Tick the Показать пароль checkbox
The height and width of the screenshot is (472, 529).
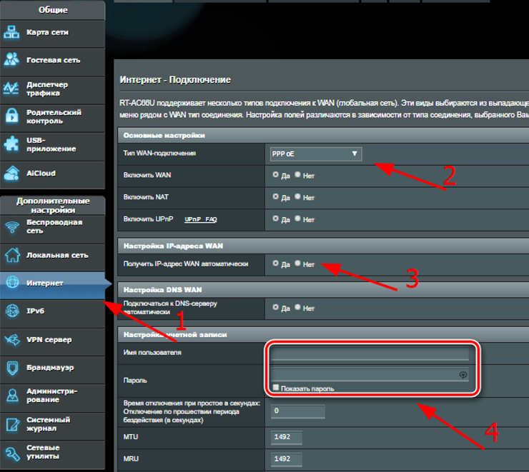tap(276, 388)
